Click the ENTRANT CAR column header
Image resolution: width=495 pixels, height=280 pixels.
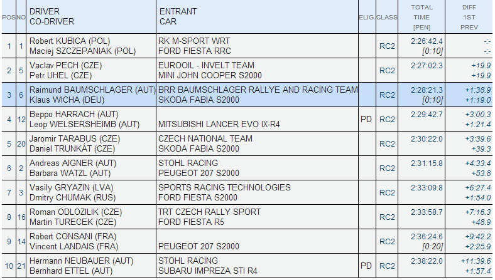click(178, 16)
